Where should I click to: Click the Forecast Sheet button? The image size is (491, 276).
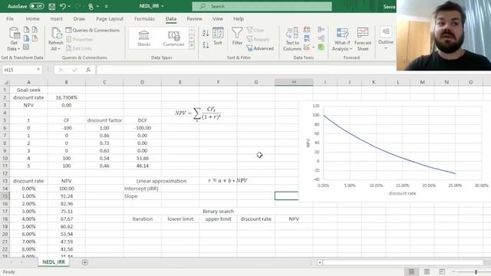point(363,39)
